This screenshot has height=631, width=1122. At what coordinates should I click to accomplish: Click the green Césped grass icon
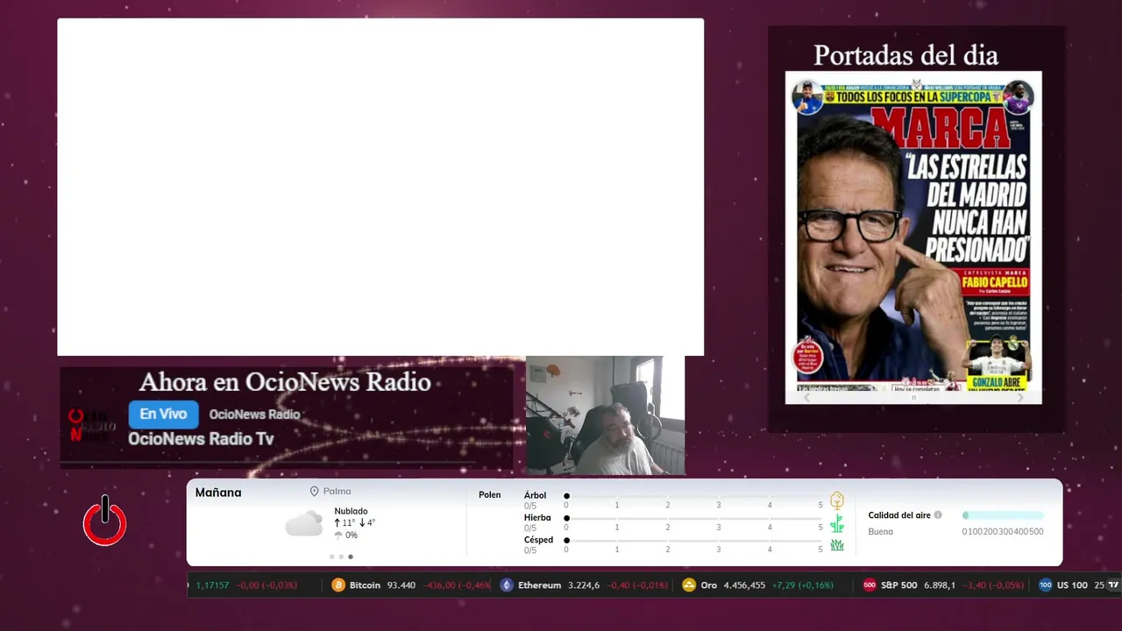click(837, 544)
